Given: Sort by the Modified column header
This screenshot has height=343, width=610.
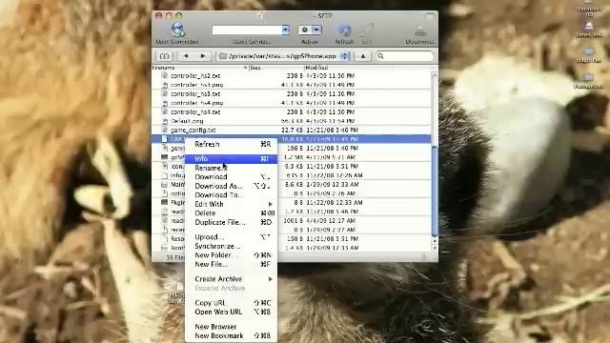Looking at the screenshot, I should [348, 68].
